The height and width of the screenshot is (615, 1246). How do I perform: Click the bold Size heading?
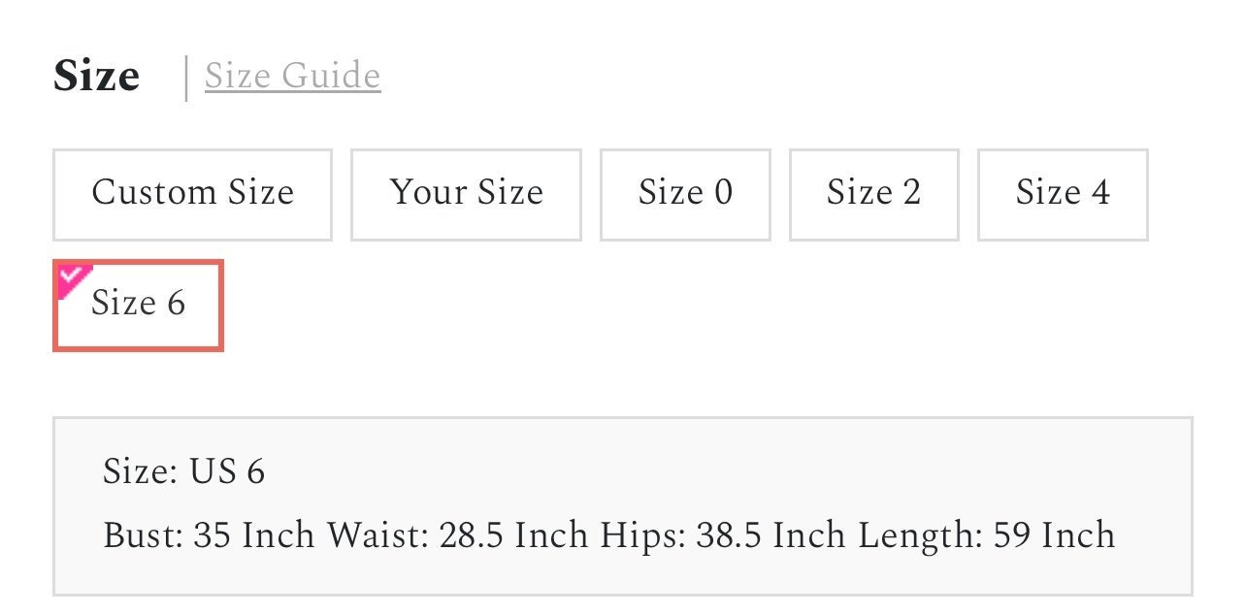pyautogui.click(x=96, y=76)
